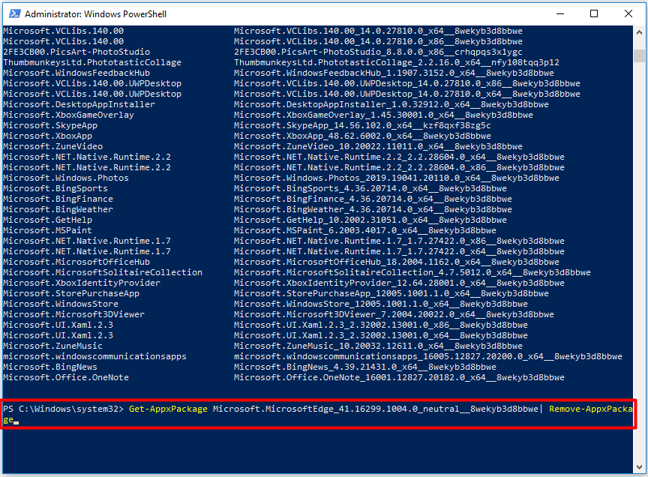Click Microsoft.ZuneVideo_10.20022.11011.0_x64 full package name
This screenshot has width=648, height=477.
click(378, 146)
